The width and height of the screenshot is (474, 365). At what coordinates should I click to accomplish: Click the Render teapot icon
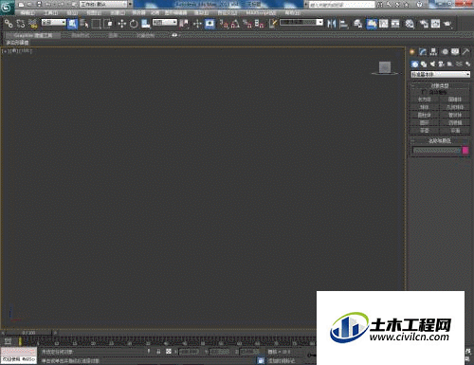coord(447,24)
